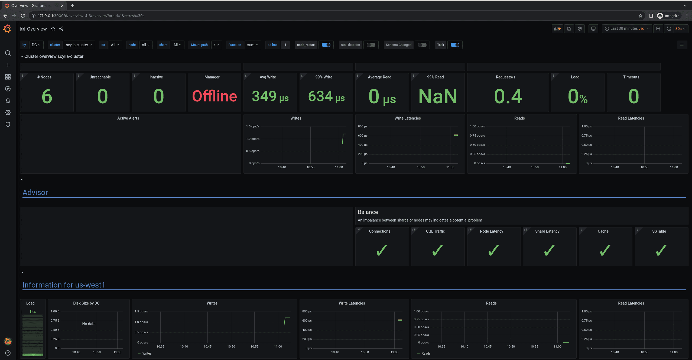
Task: Disable the Task annotation toggle
Action: pyautogui.click(x=455, y=45)
